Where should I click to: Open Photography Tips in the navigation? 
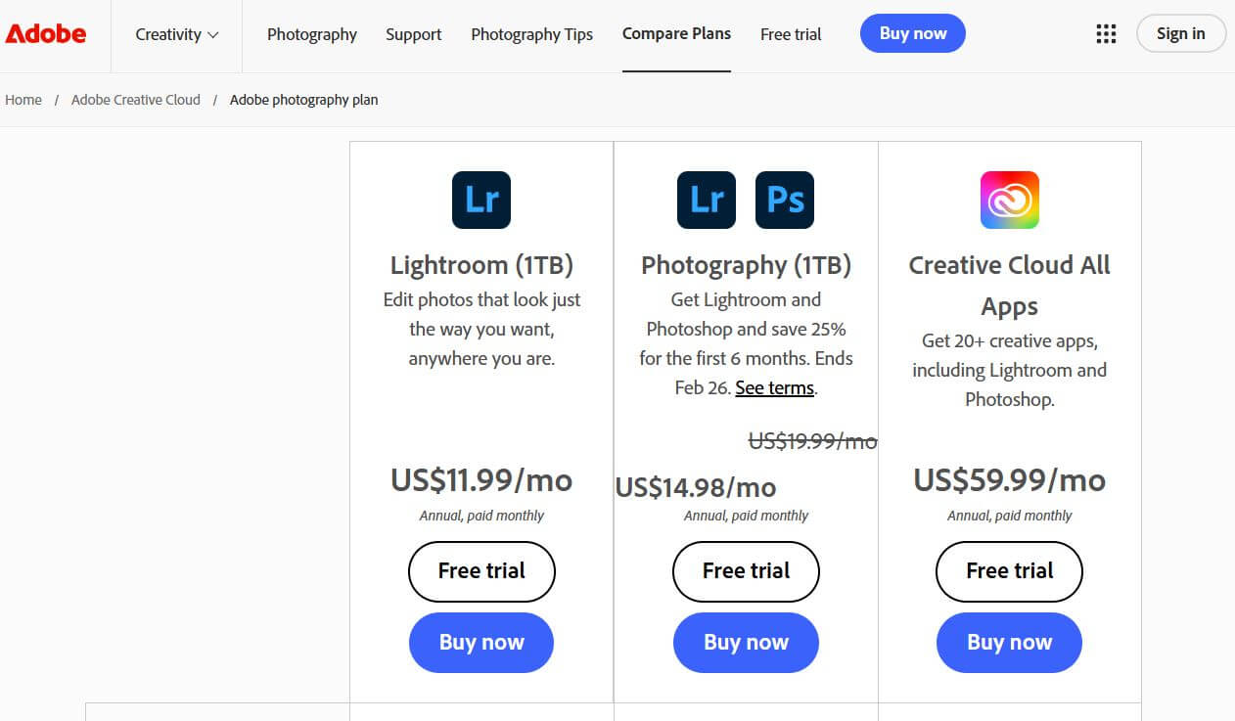click(531, 34)
